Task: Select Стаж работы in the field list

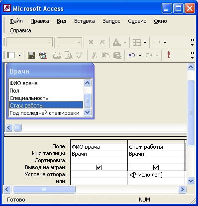Action: [x=46, y=105]
